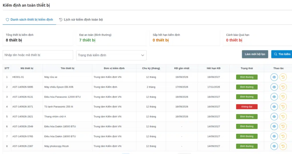Click Tên thiết bị column header
The width and height of the screenshot is (292, 154).
[x=67, y=68]
